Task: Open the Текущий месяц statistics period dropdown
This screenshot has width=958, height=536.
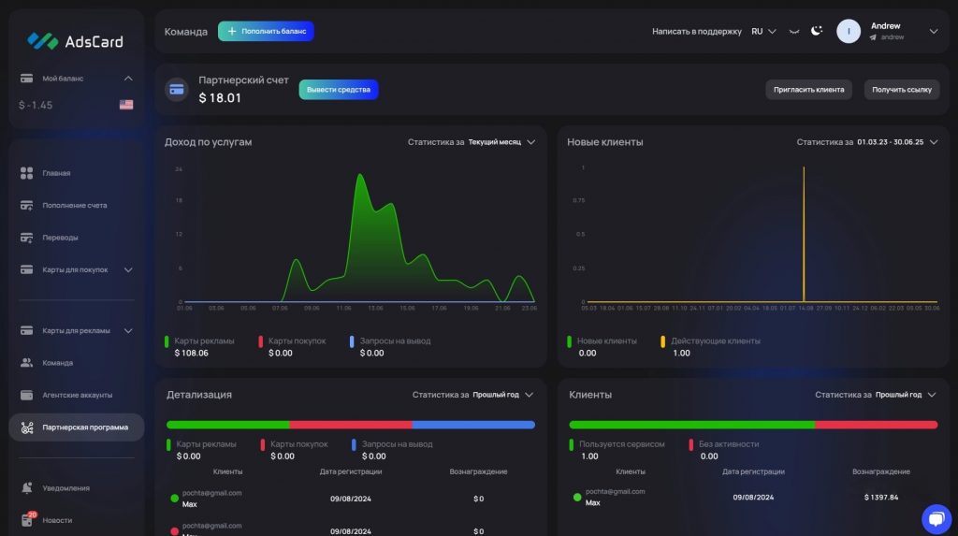Action: (501, 142)
